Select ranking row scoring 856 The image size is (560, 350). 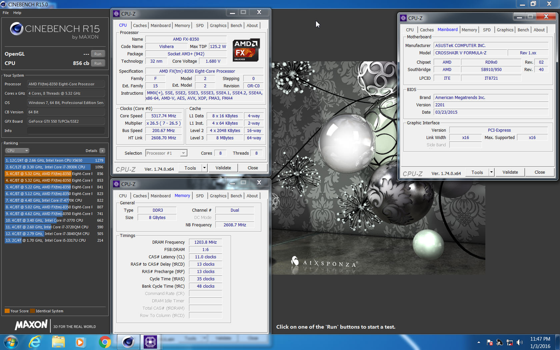54,174
